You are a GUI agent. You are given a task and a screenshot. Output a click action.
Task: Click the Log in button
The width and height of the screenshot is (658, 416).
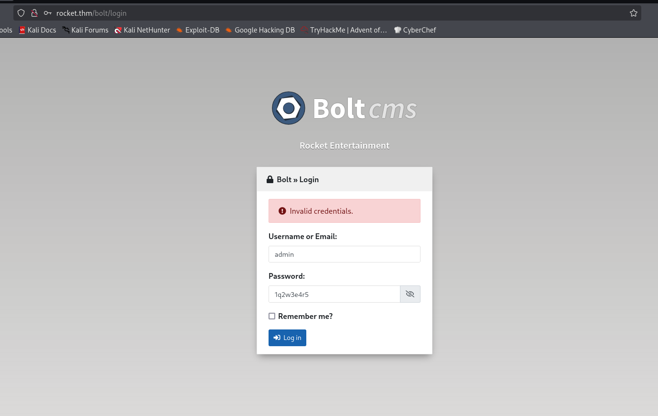pos(287,338)
